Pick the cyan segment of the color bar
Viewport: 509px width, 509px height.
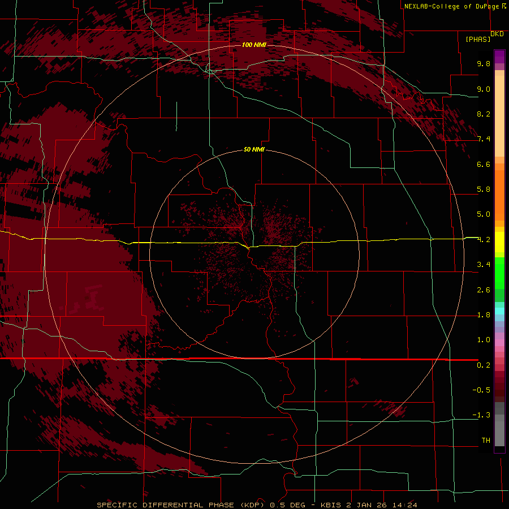point(499,311)
